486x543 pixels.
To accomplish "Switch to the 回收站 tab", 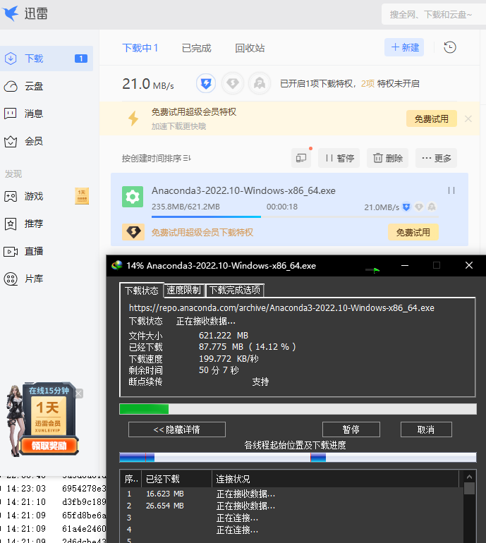I will 250,48.
